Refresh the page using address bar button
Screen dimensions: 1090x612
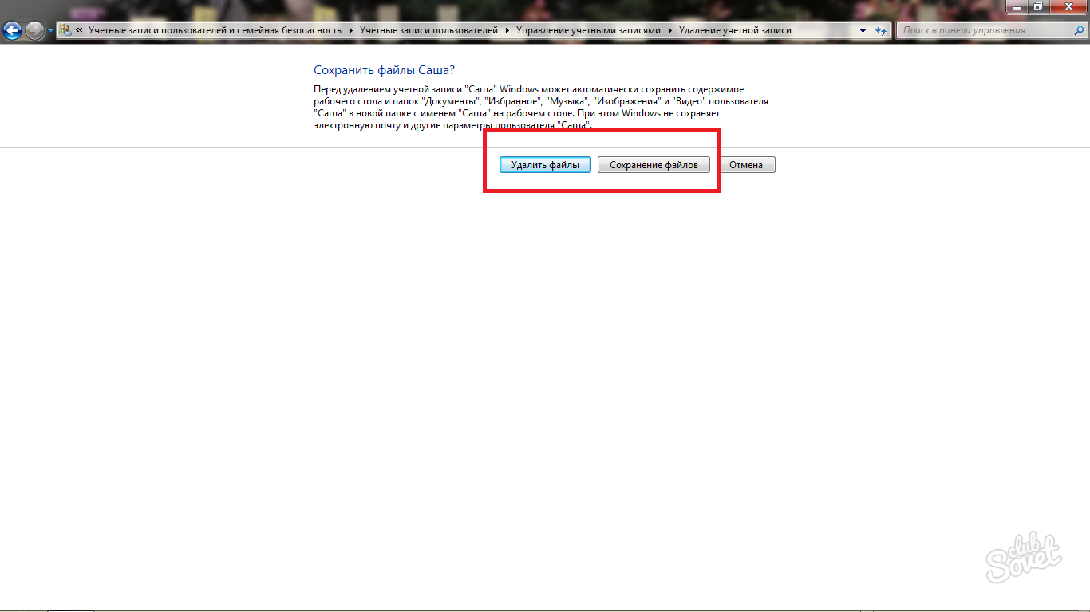(x=881, y=30)
